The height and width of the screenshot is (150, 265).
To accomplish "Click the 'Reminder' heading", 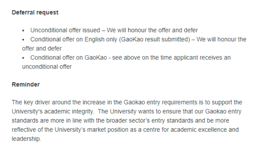I will 26,84.
